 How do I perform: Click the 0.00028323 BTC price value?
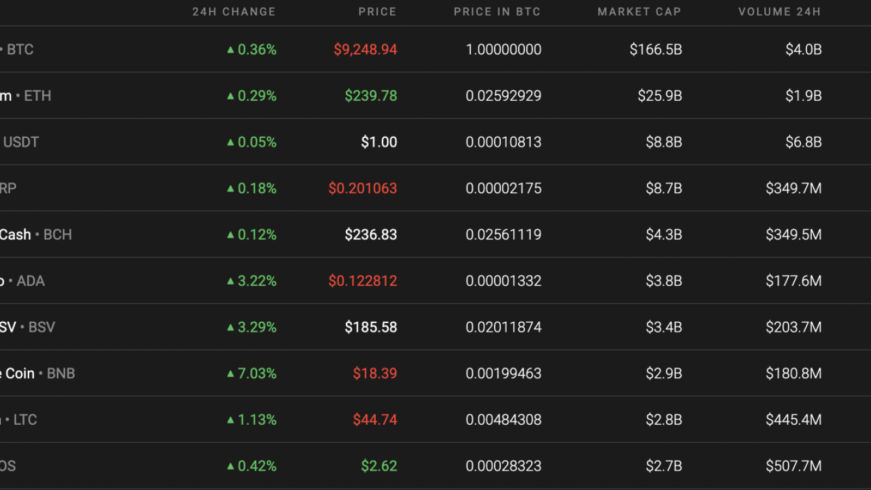[x=504, y=466]
